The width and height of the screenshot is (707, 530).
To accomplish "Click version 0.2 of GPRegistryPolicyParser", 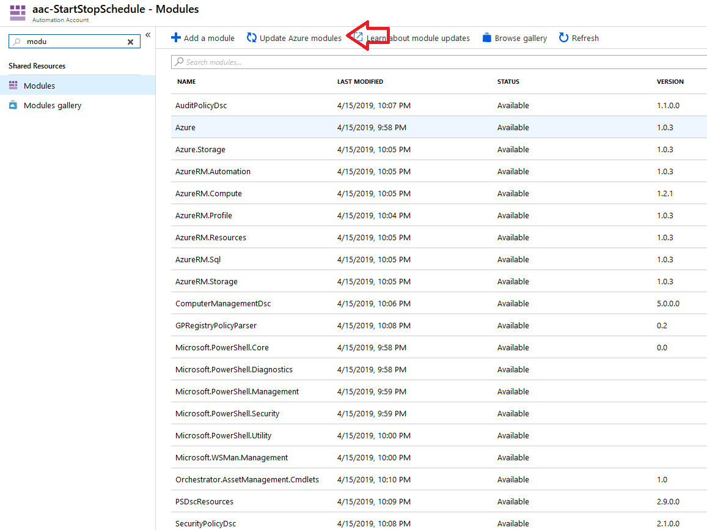I will pyautogui.click(x=662, y=326).
